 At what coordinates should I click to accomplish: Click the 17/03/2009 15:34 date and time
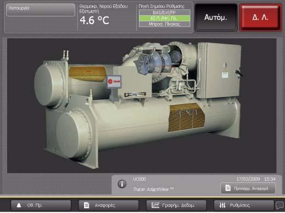point(256,179)
